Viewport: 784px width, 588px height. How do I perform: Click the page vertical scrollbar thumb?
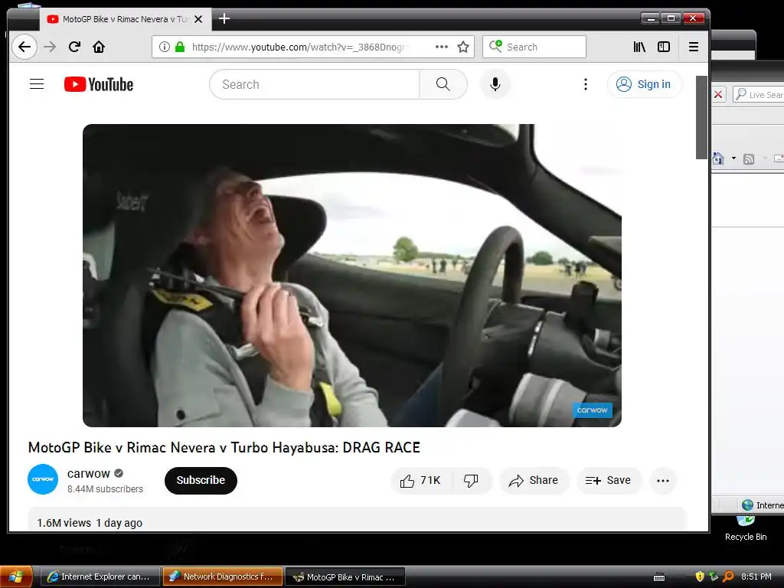701,117
